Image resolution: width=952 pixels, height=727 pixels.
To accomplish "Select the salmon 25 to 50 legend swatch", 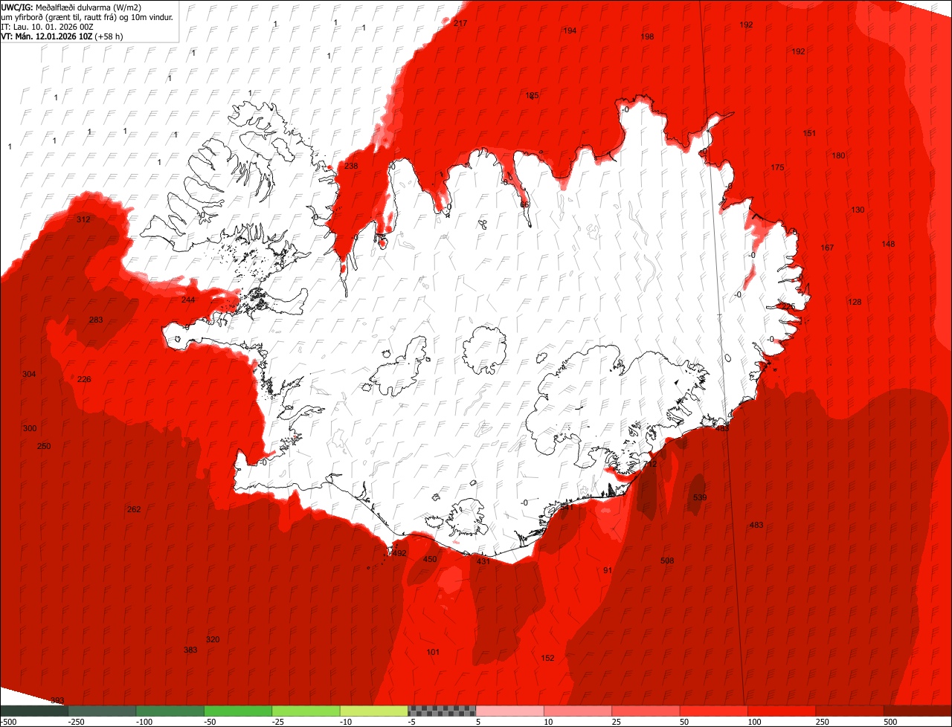I will [646, 711].
